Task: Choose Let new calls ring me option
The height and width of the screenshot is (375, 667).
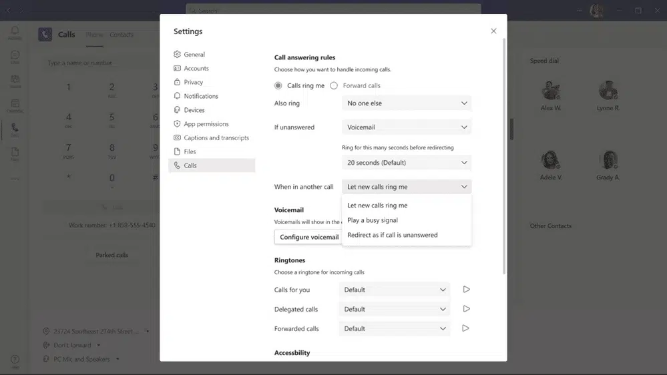Action: (406, 206)
